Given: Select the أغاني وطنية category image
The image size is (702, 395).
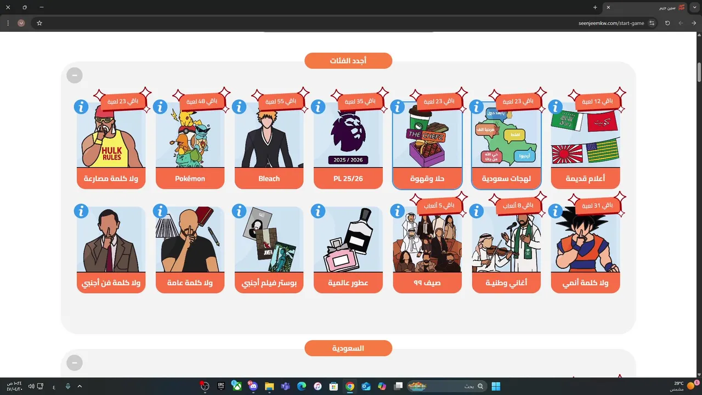Looking at the screenshot, I should [506, 240].
